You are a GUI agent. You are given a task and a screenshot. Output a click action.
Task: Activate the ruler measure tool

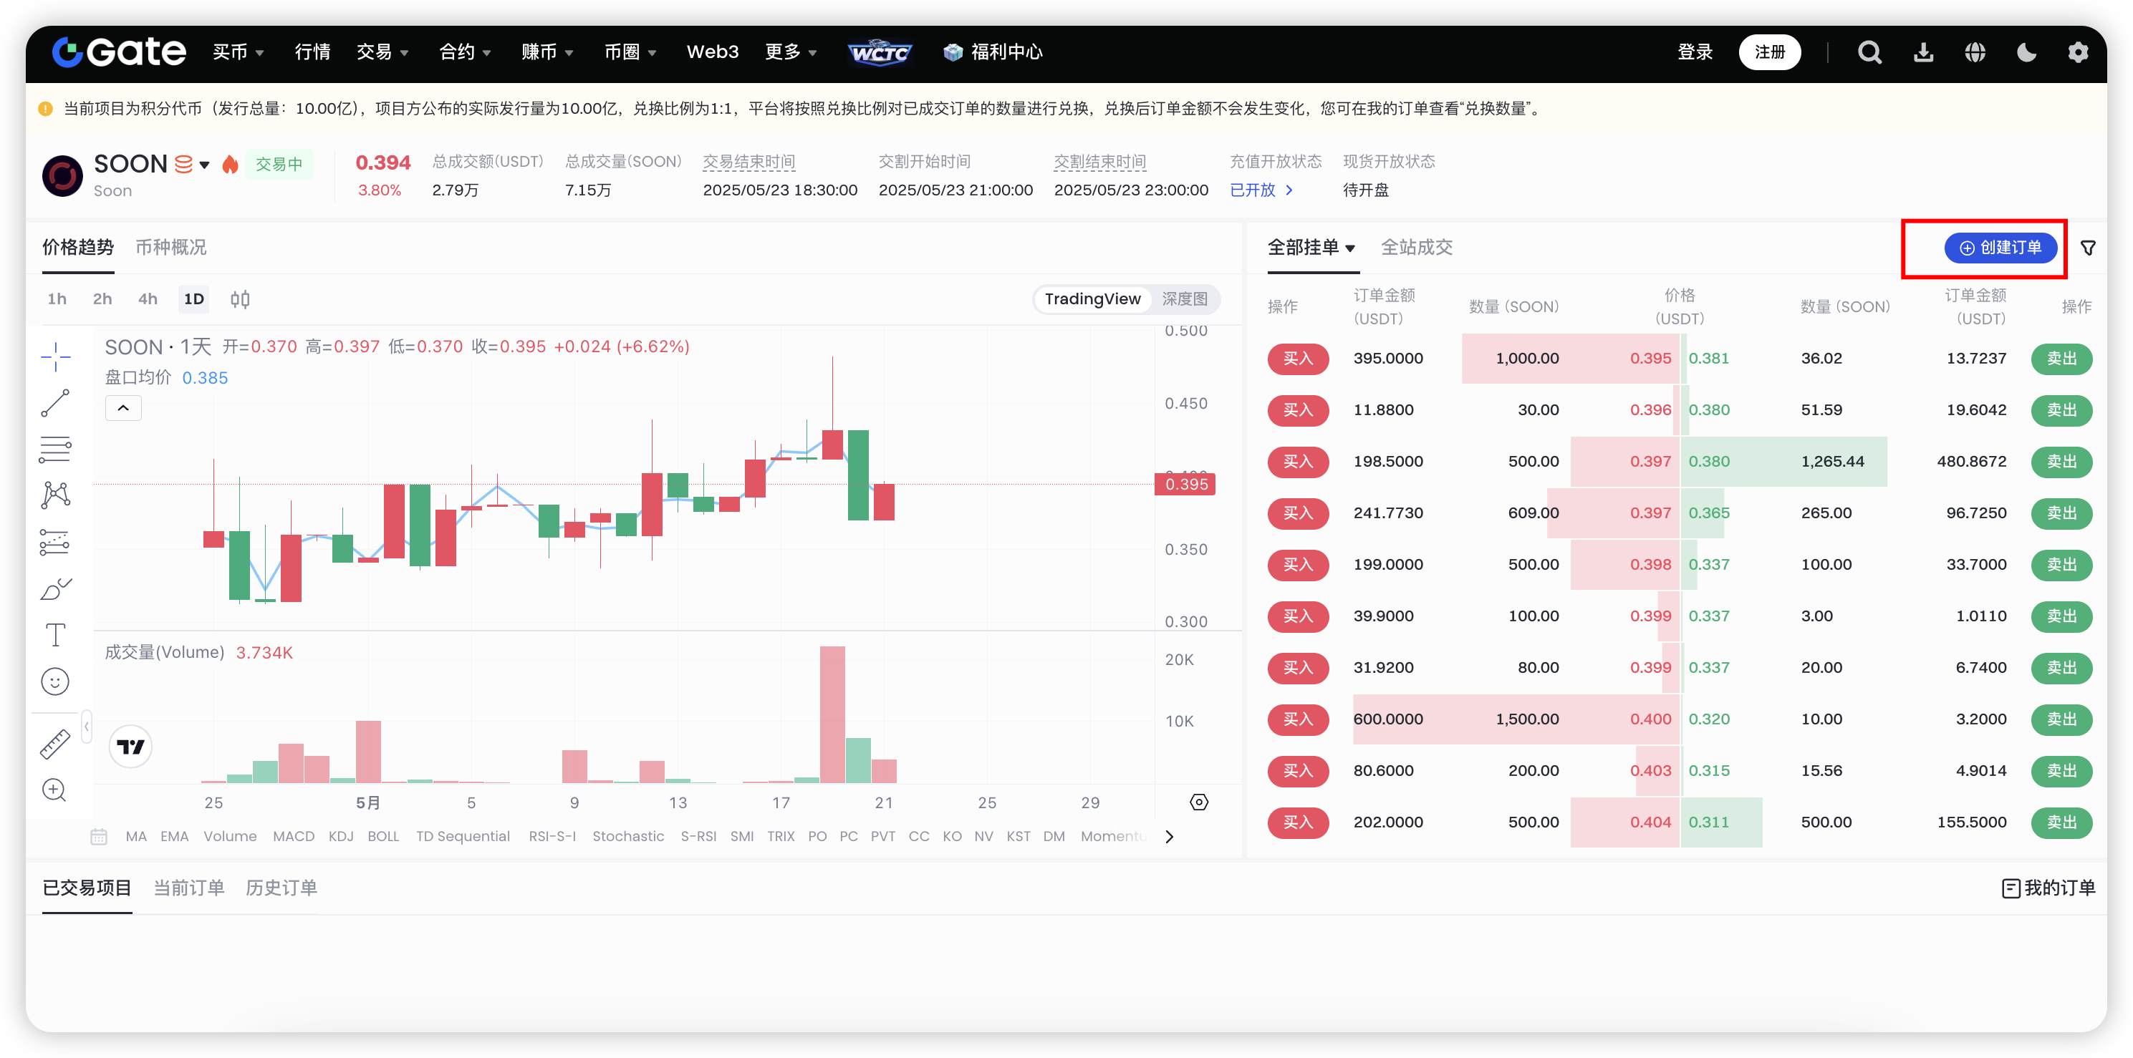55,744
